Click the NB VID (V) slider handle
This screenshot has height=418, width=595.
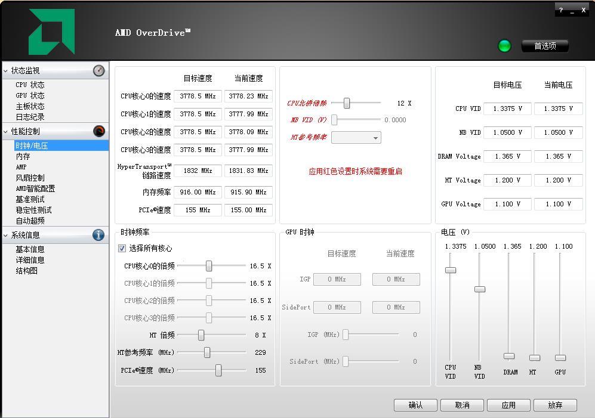[334, 120]
